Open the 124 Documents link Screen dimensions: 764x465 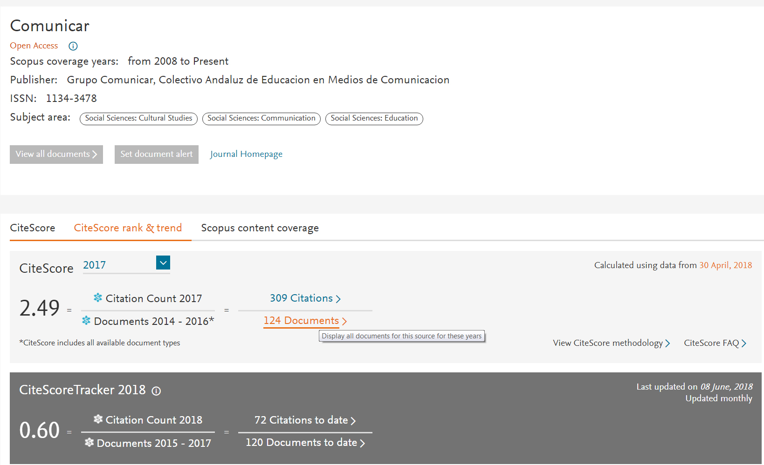(x=305, y=321)
